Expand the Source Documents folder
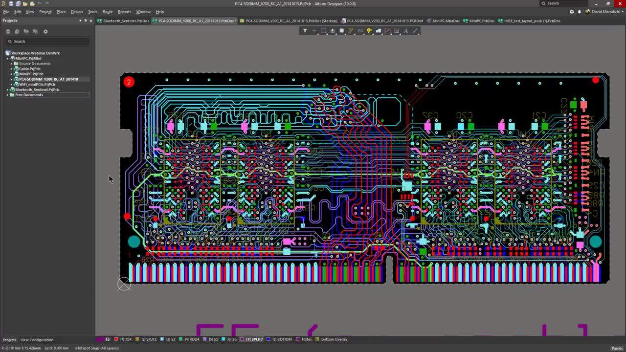Image resolution: width=626 pixels, height=352 pixels. (x=11, y=64)
